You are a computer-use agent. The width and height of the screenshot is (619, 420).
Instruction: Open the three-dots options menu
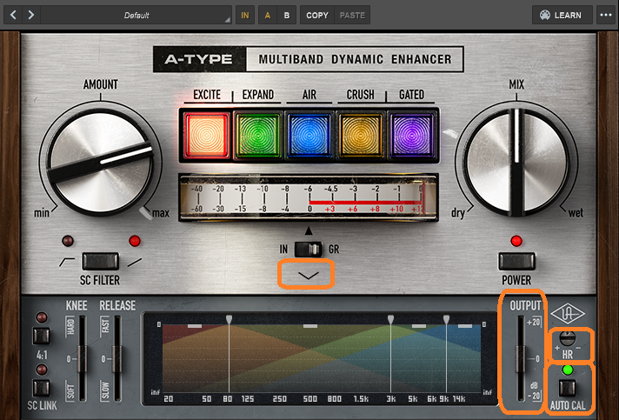605,15
